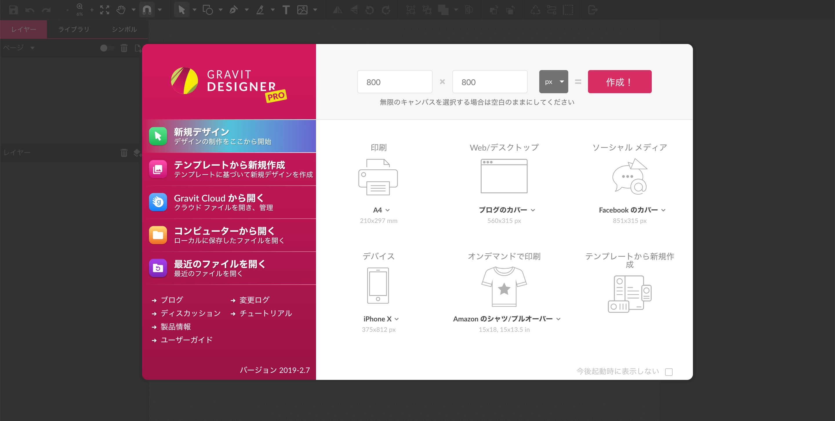The width and height of the screenshot is (835, 421).
Task: Switch to the レイヤー tab
Action: coord(24,30)
